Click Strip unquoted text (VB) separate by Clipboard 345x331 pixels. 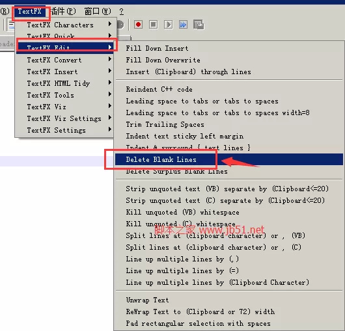tap(229, 189)
